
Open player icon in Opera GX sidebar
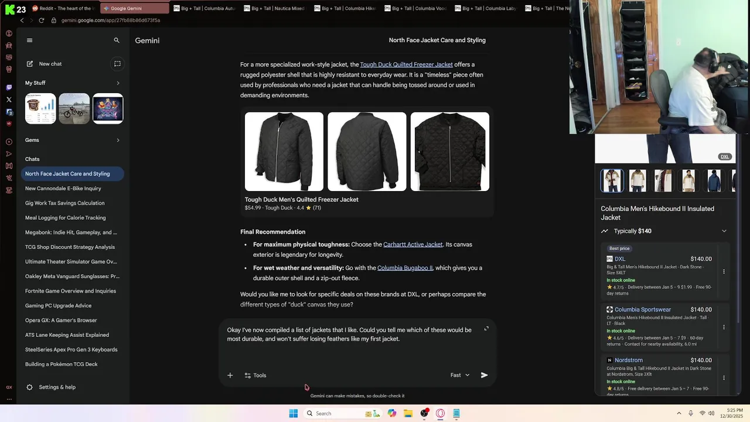click(x=9, y=142)
